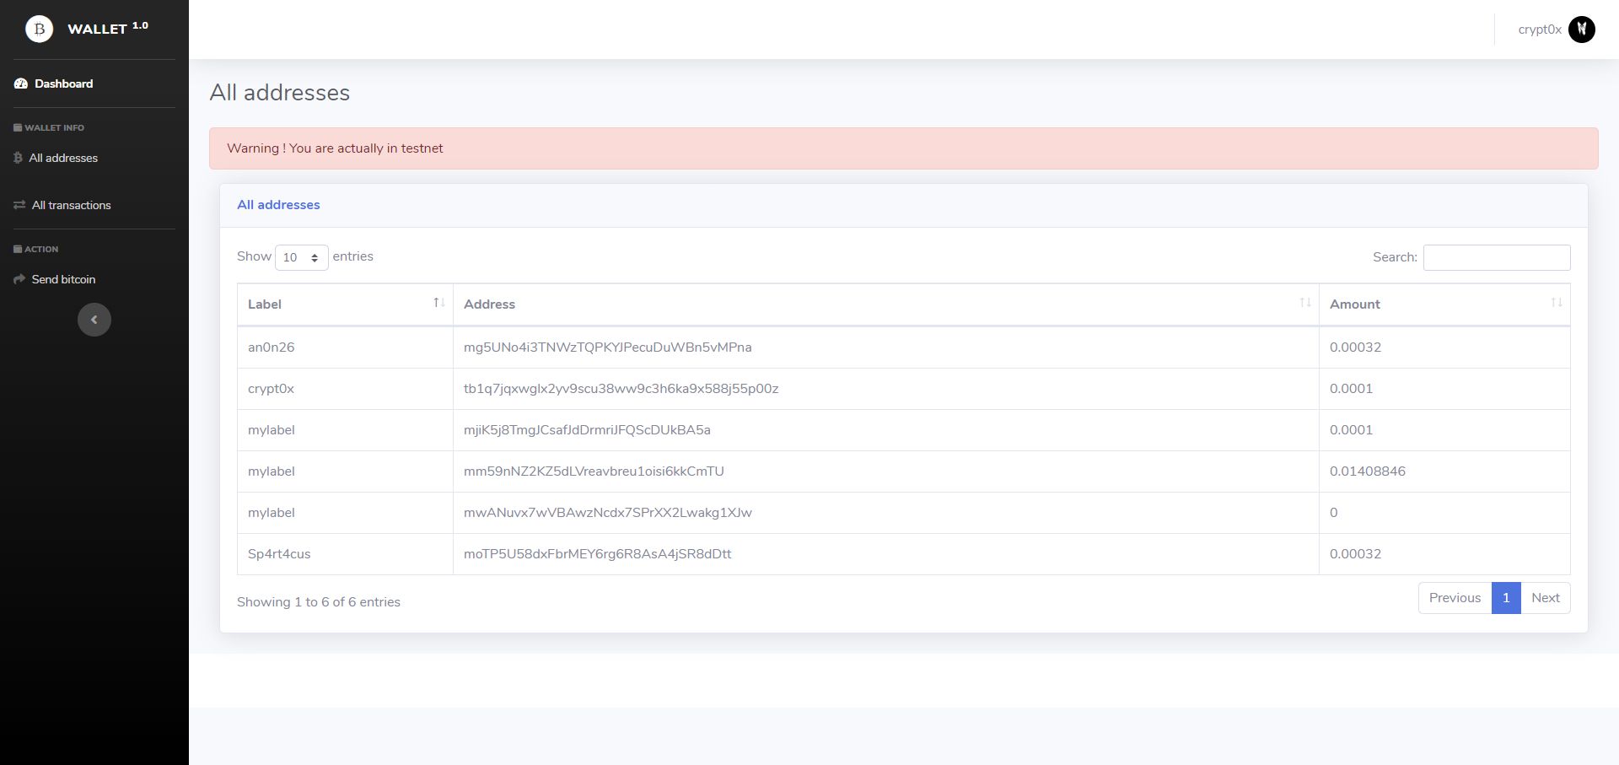Image resolution: width=1619 pixels, height=765 pixels.
Task: Click the Dashboard speedometer icon
Action: (x=21, y=84)
